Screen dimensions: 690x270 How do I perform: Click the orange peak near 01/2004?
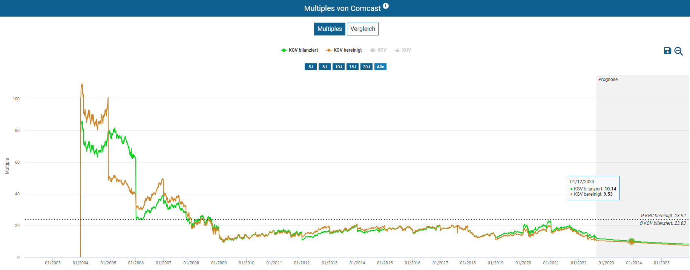point(82,84)
